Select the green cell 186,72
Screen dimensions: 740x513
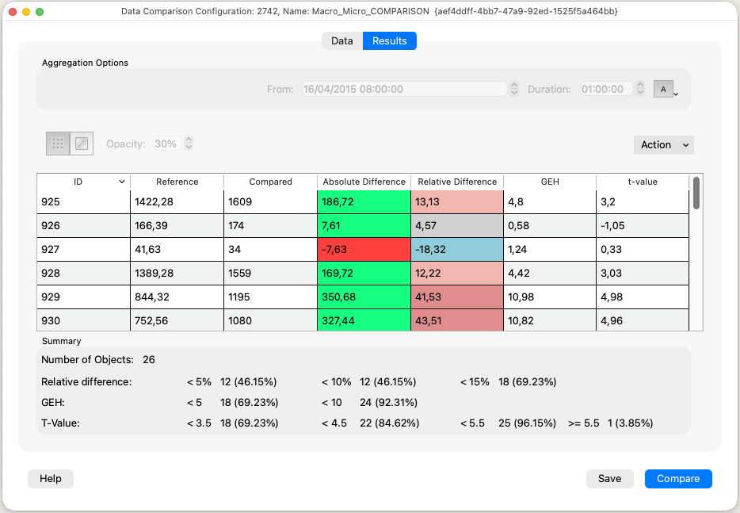[364, 201]
